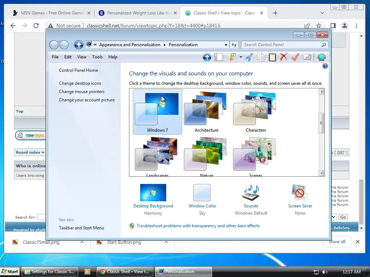Click Change mouse pointers link
370x277 pixels.
82,92
